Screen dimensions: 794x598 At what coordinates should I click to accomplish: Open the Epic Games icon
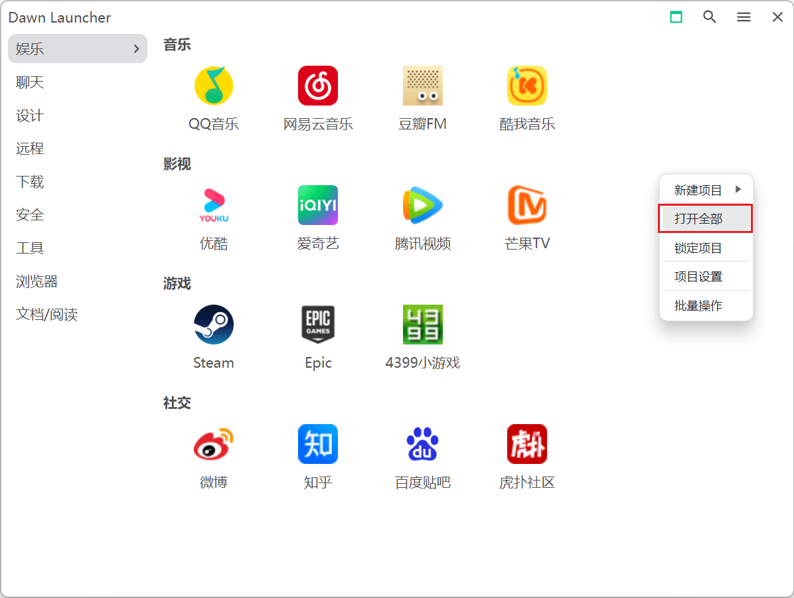click(318, 325)
